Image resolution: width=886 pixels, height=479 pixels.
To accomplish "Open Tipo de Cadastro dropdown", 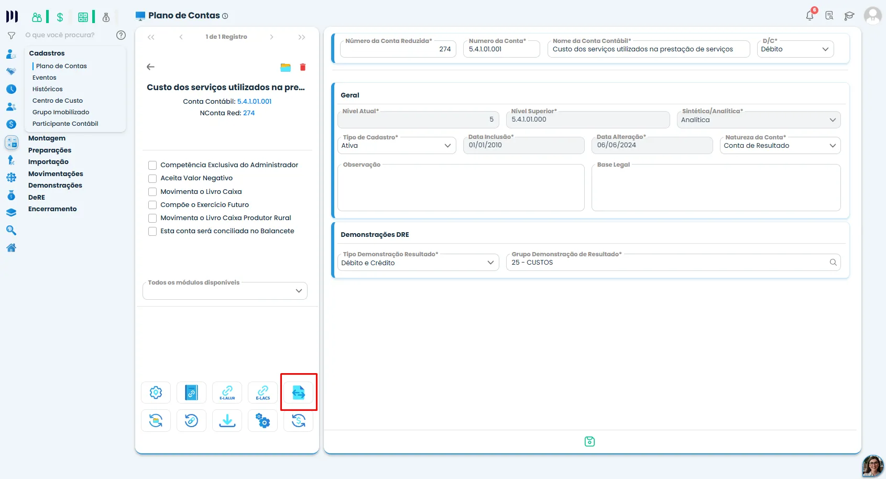I will click(x=397, y=146).
